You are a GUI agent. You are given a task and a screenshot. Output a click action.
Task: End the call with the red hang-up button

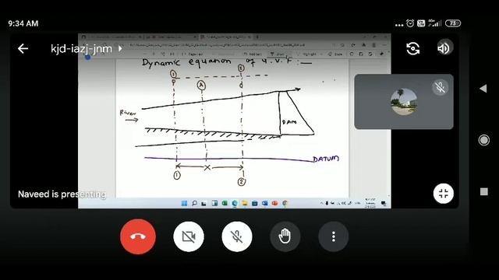click(x=138, y=236)
